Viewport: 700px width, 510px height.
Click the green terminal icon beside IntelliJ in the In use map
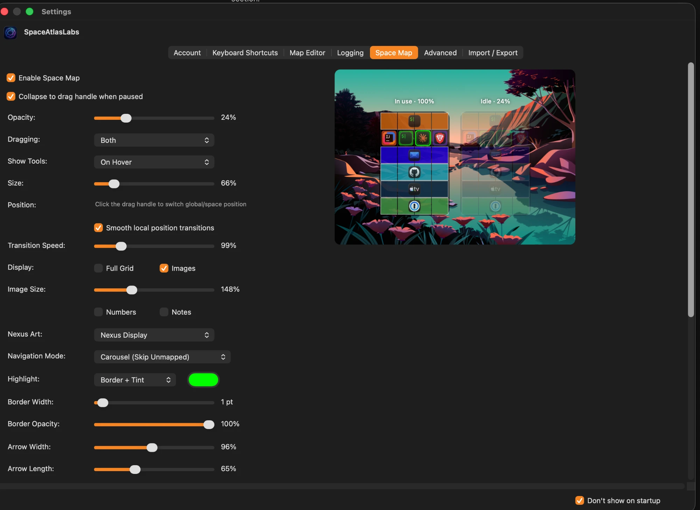406,138
